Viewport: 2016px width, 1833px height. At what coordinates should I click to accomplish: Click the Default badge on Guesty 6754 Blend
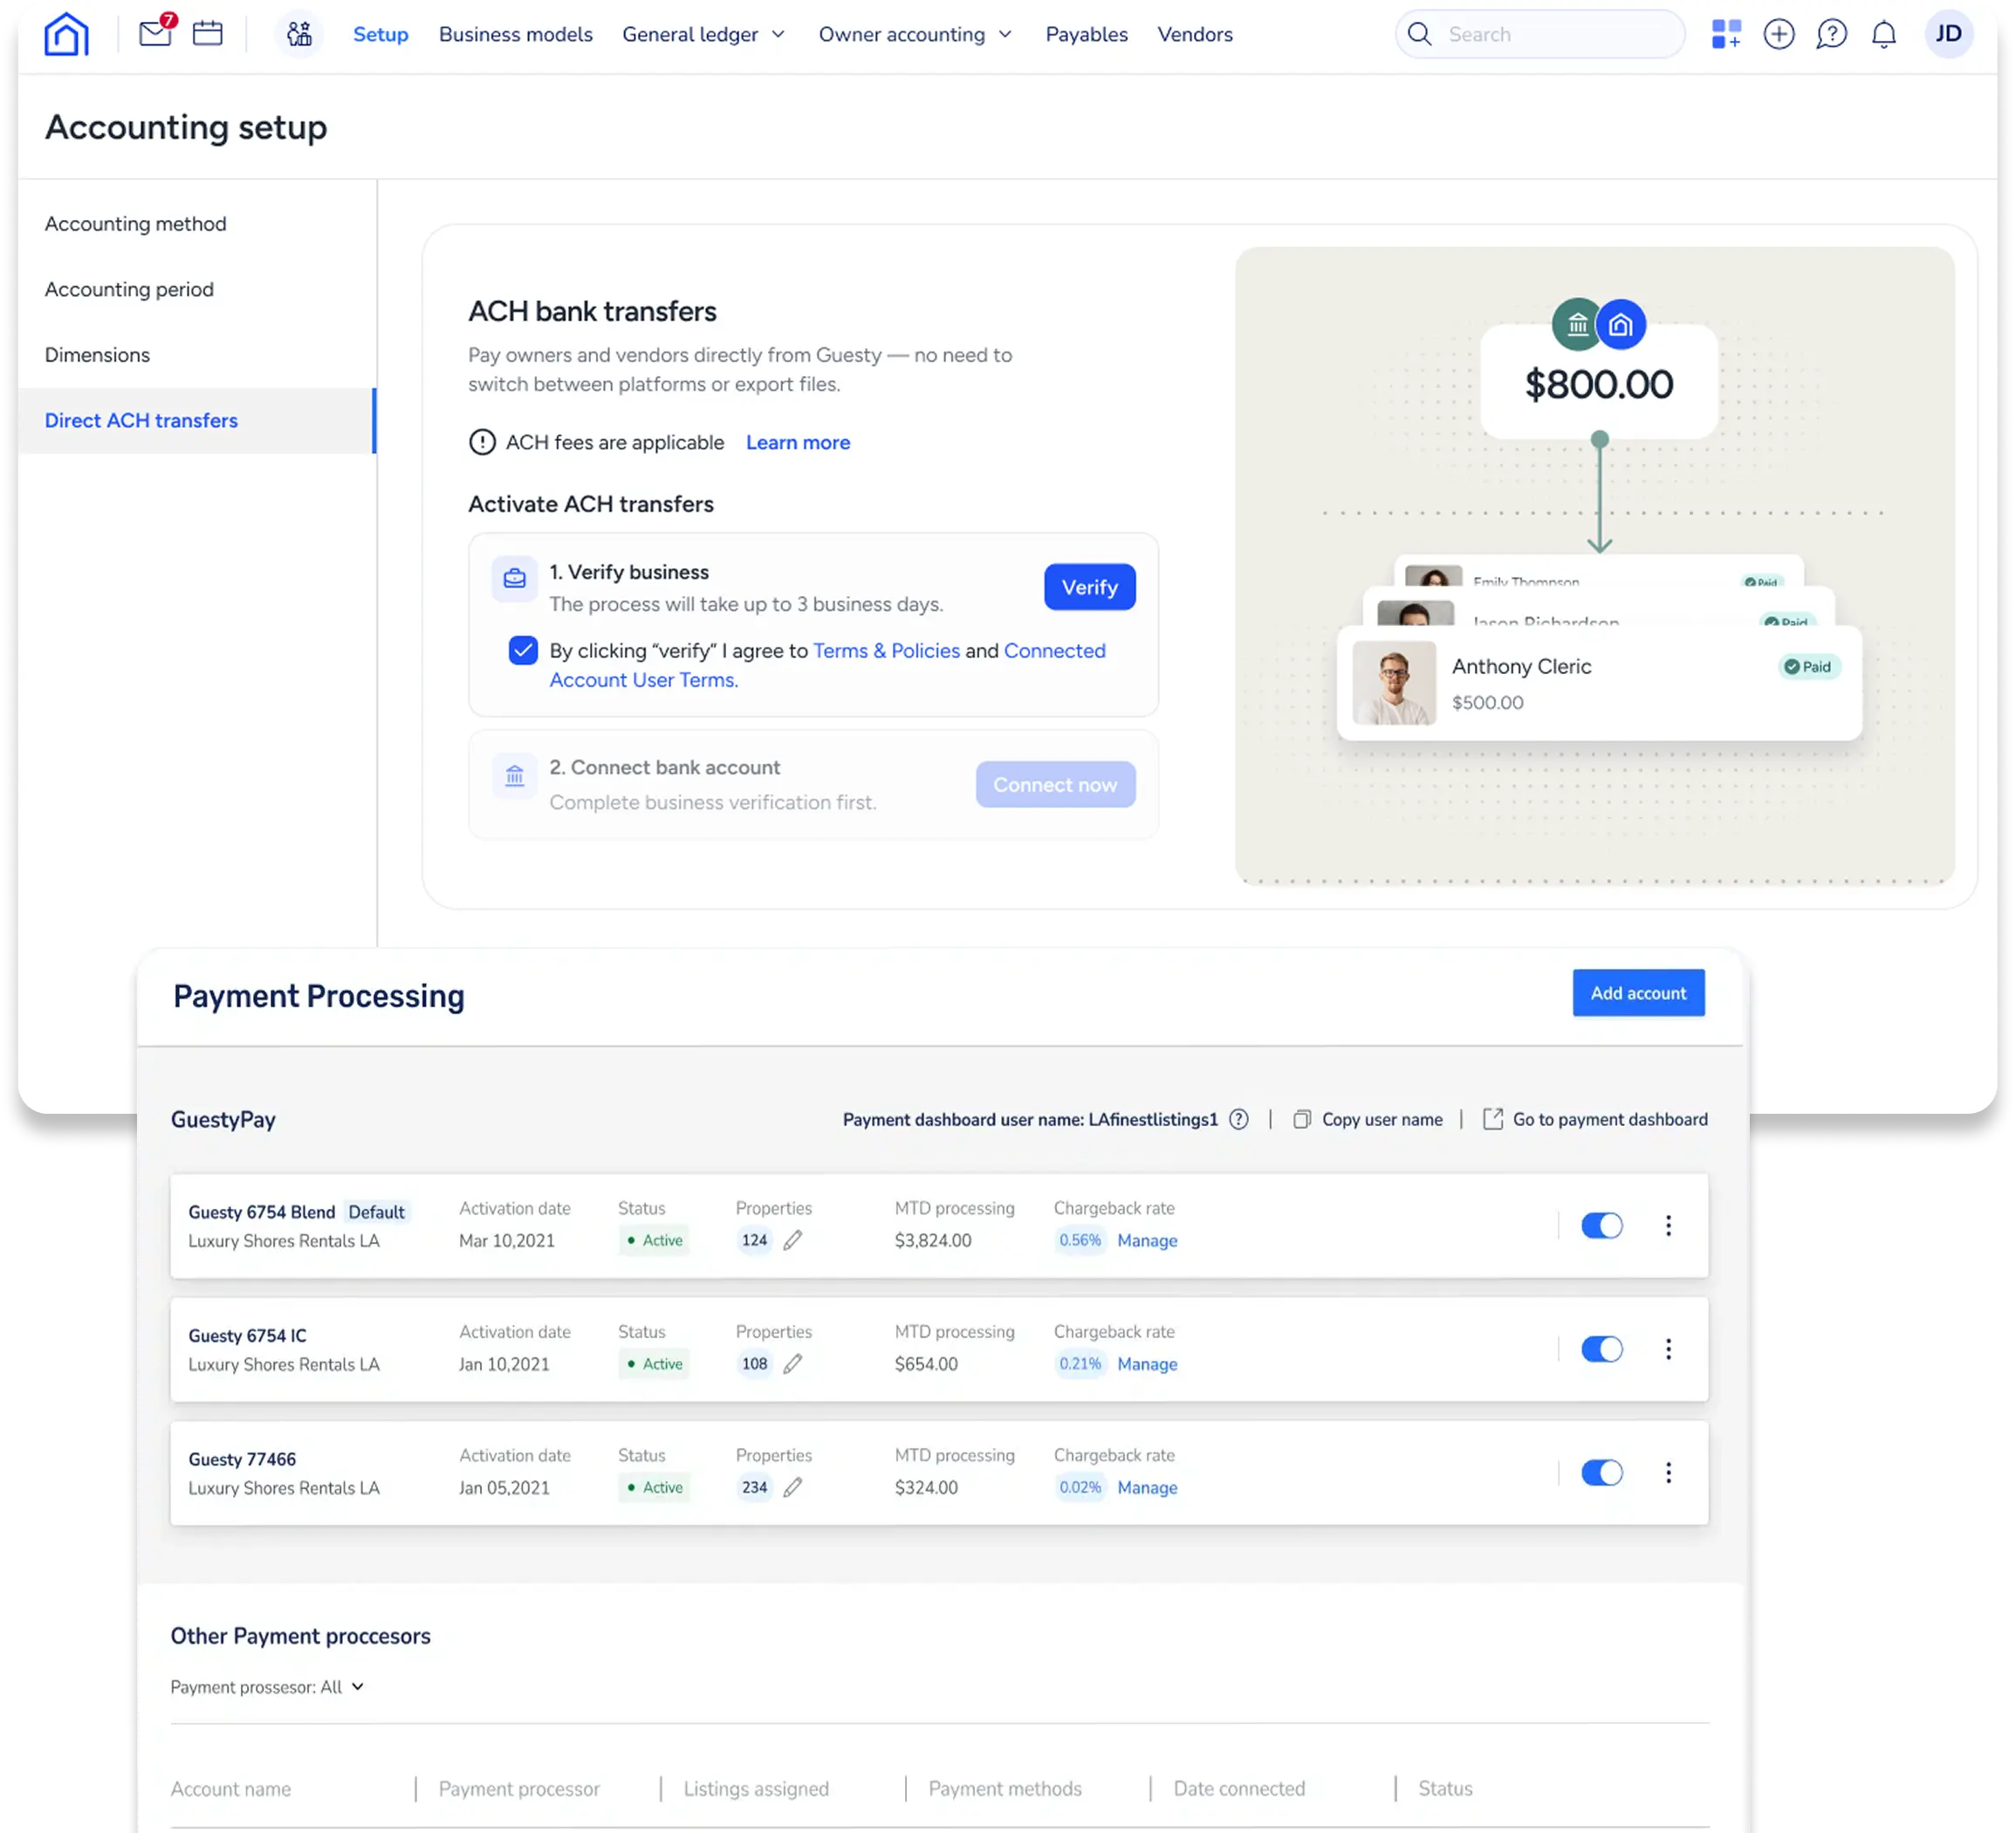(x=376, y=1212)
